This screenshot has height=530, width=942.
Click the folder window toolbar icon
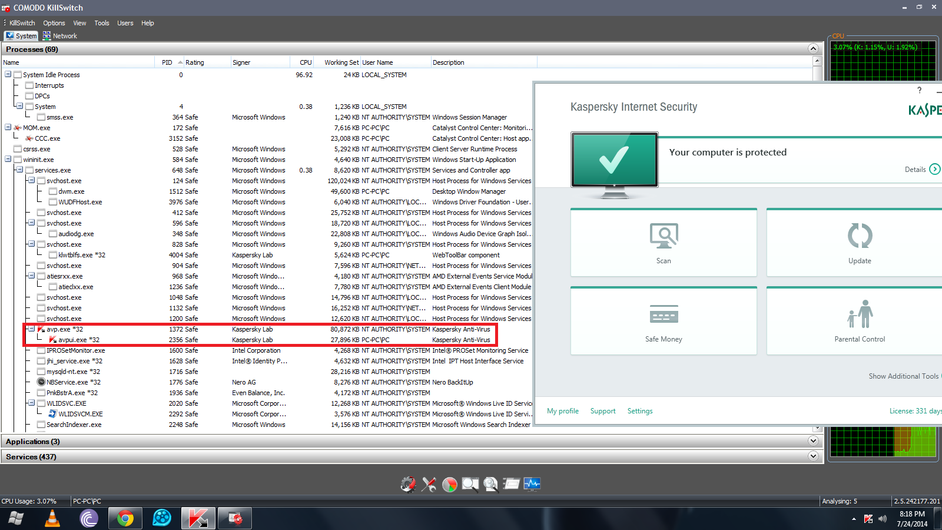[x=512, y=484]
